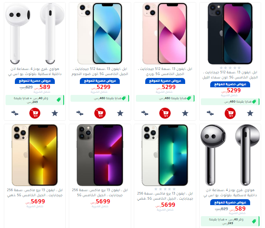This screenshot has height=228, width=265.
Task: Open silver Huawei FreeBuds 4 product image
Action: (230, 155)
